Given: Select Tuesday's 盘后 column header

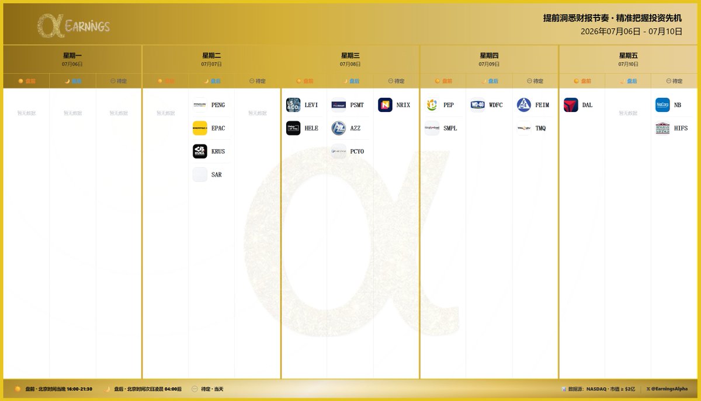Looking at the screenshot, I should [211, 81].
